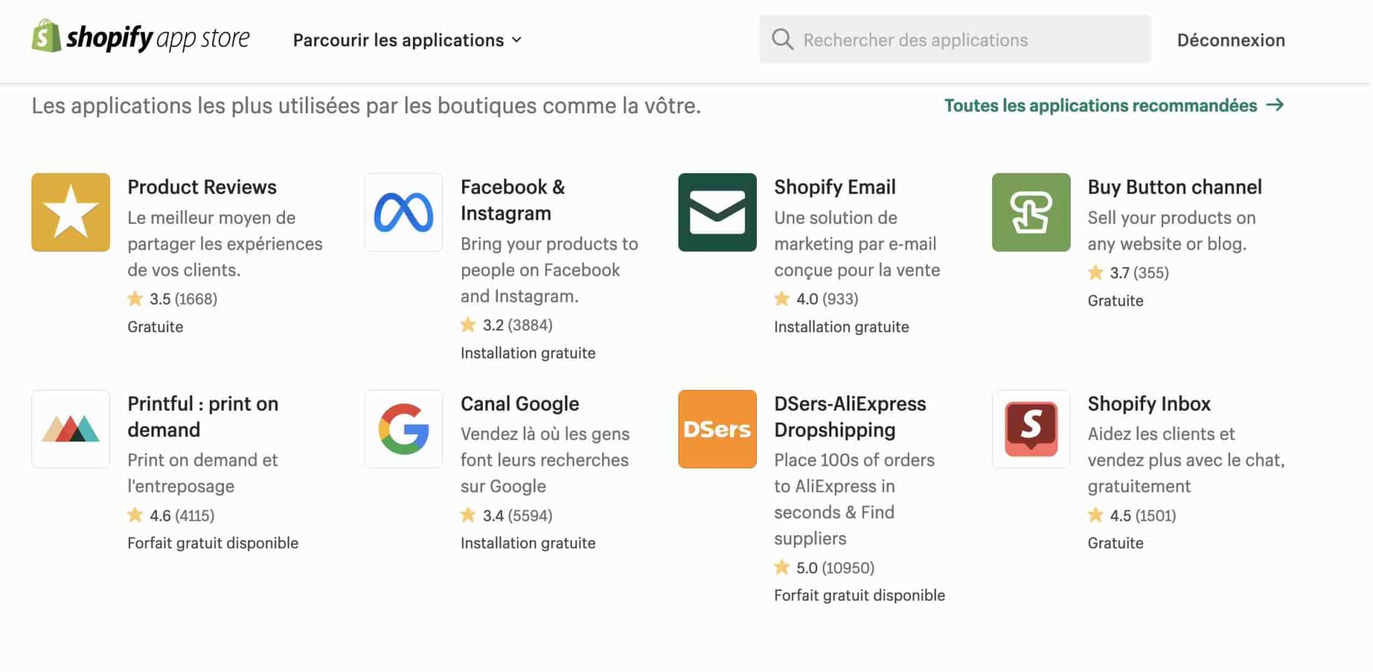Click the Facebook & Instagram description
Screen dimensions: 1373x672
click(x=549, y=270)
